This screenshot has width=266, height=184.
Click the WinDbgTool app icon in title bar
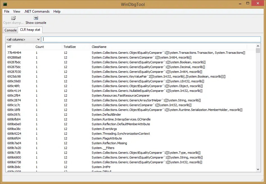5,4
